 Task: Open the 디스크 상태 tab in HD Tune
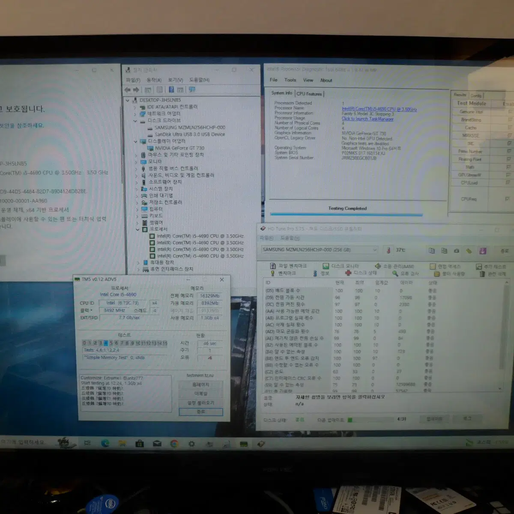pyautogui.click(x=361, y=273)
